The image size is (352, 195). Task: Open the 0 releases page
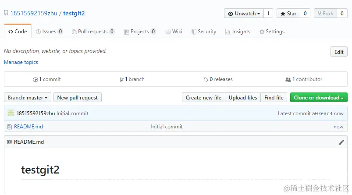218,79
